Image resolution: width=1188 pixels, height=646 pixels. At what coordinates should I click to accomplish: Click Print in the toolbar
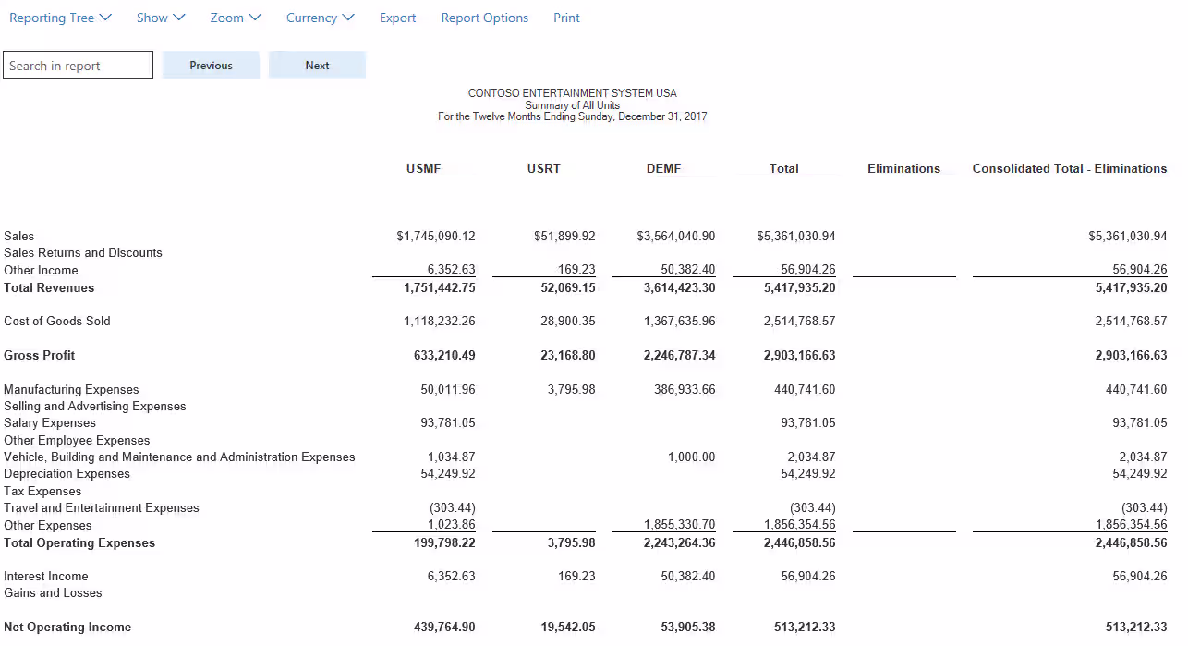(566, 18)
